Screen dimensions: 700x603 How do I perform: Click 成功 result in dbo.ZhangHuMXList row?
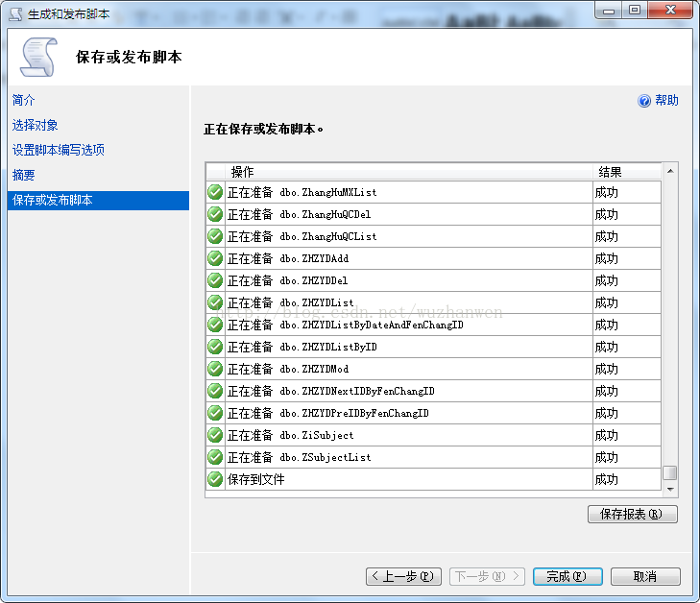[606, 192]
